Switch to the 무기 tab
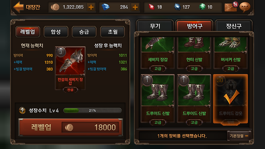265x149 pixels. (155, 26)
